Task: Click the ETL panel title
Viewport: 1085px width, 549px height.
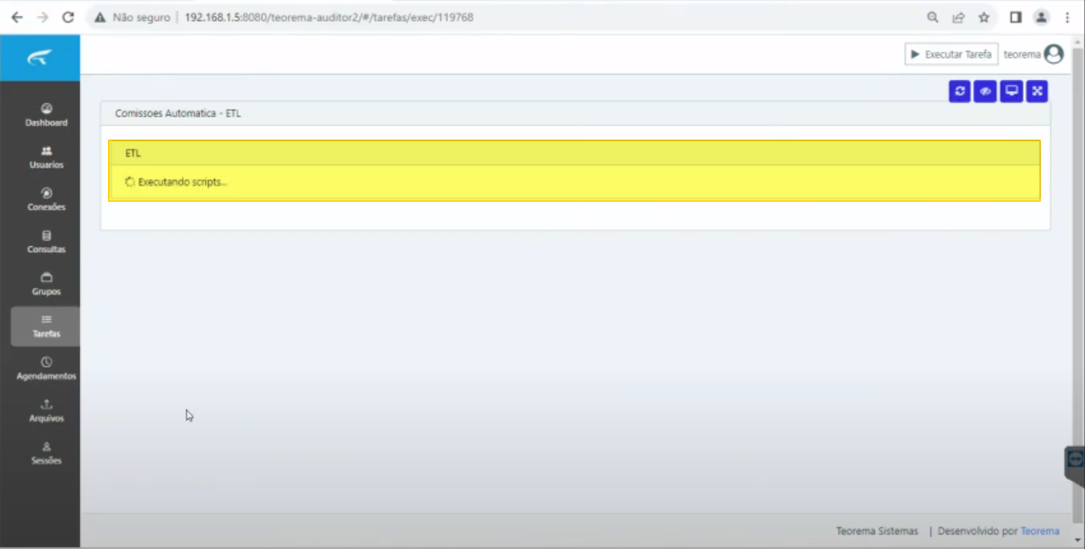Action: pyautogui.click(x=133, y=153)
